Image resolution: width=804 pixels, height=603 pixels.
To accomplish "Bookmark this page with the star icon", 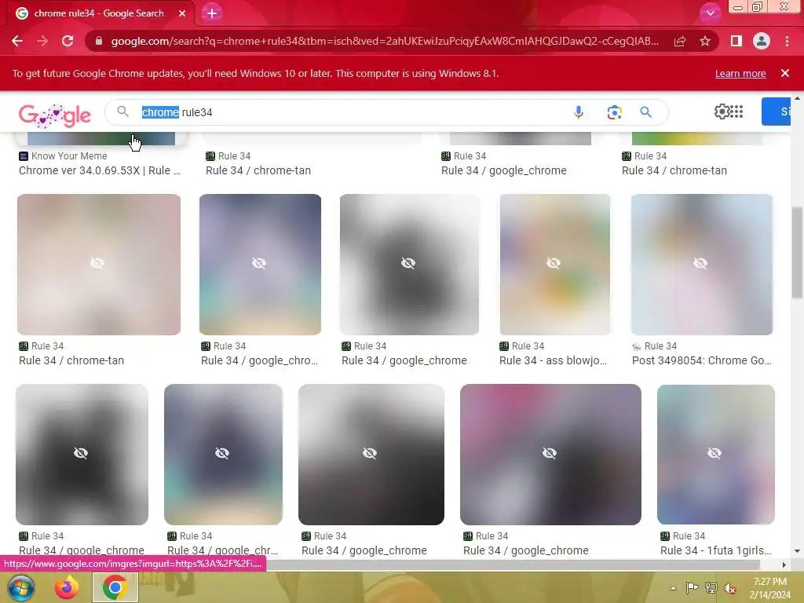I will click(x=705, y=41).
